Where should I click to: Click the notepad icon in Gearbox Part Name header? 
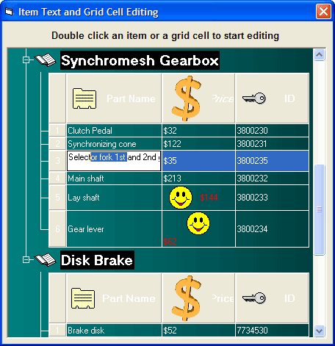click(84, 98)
